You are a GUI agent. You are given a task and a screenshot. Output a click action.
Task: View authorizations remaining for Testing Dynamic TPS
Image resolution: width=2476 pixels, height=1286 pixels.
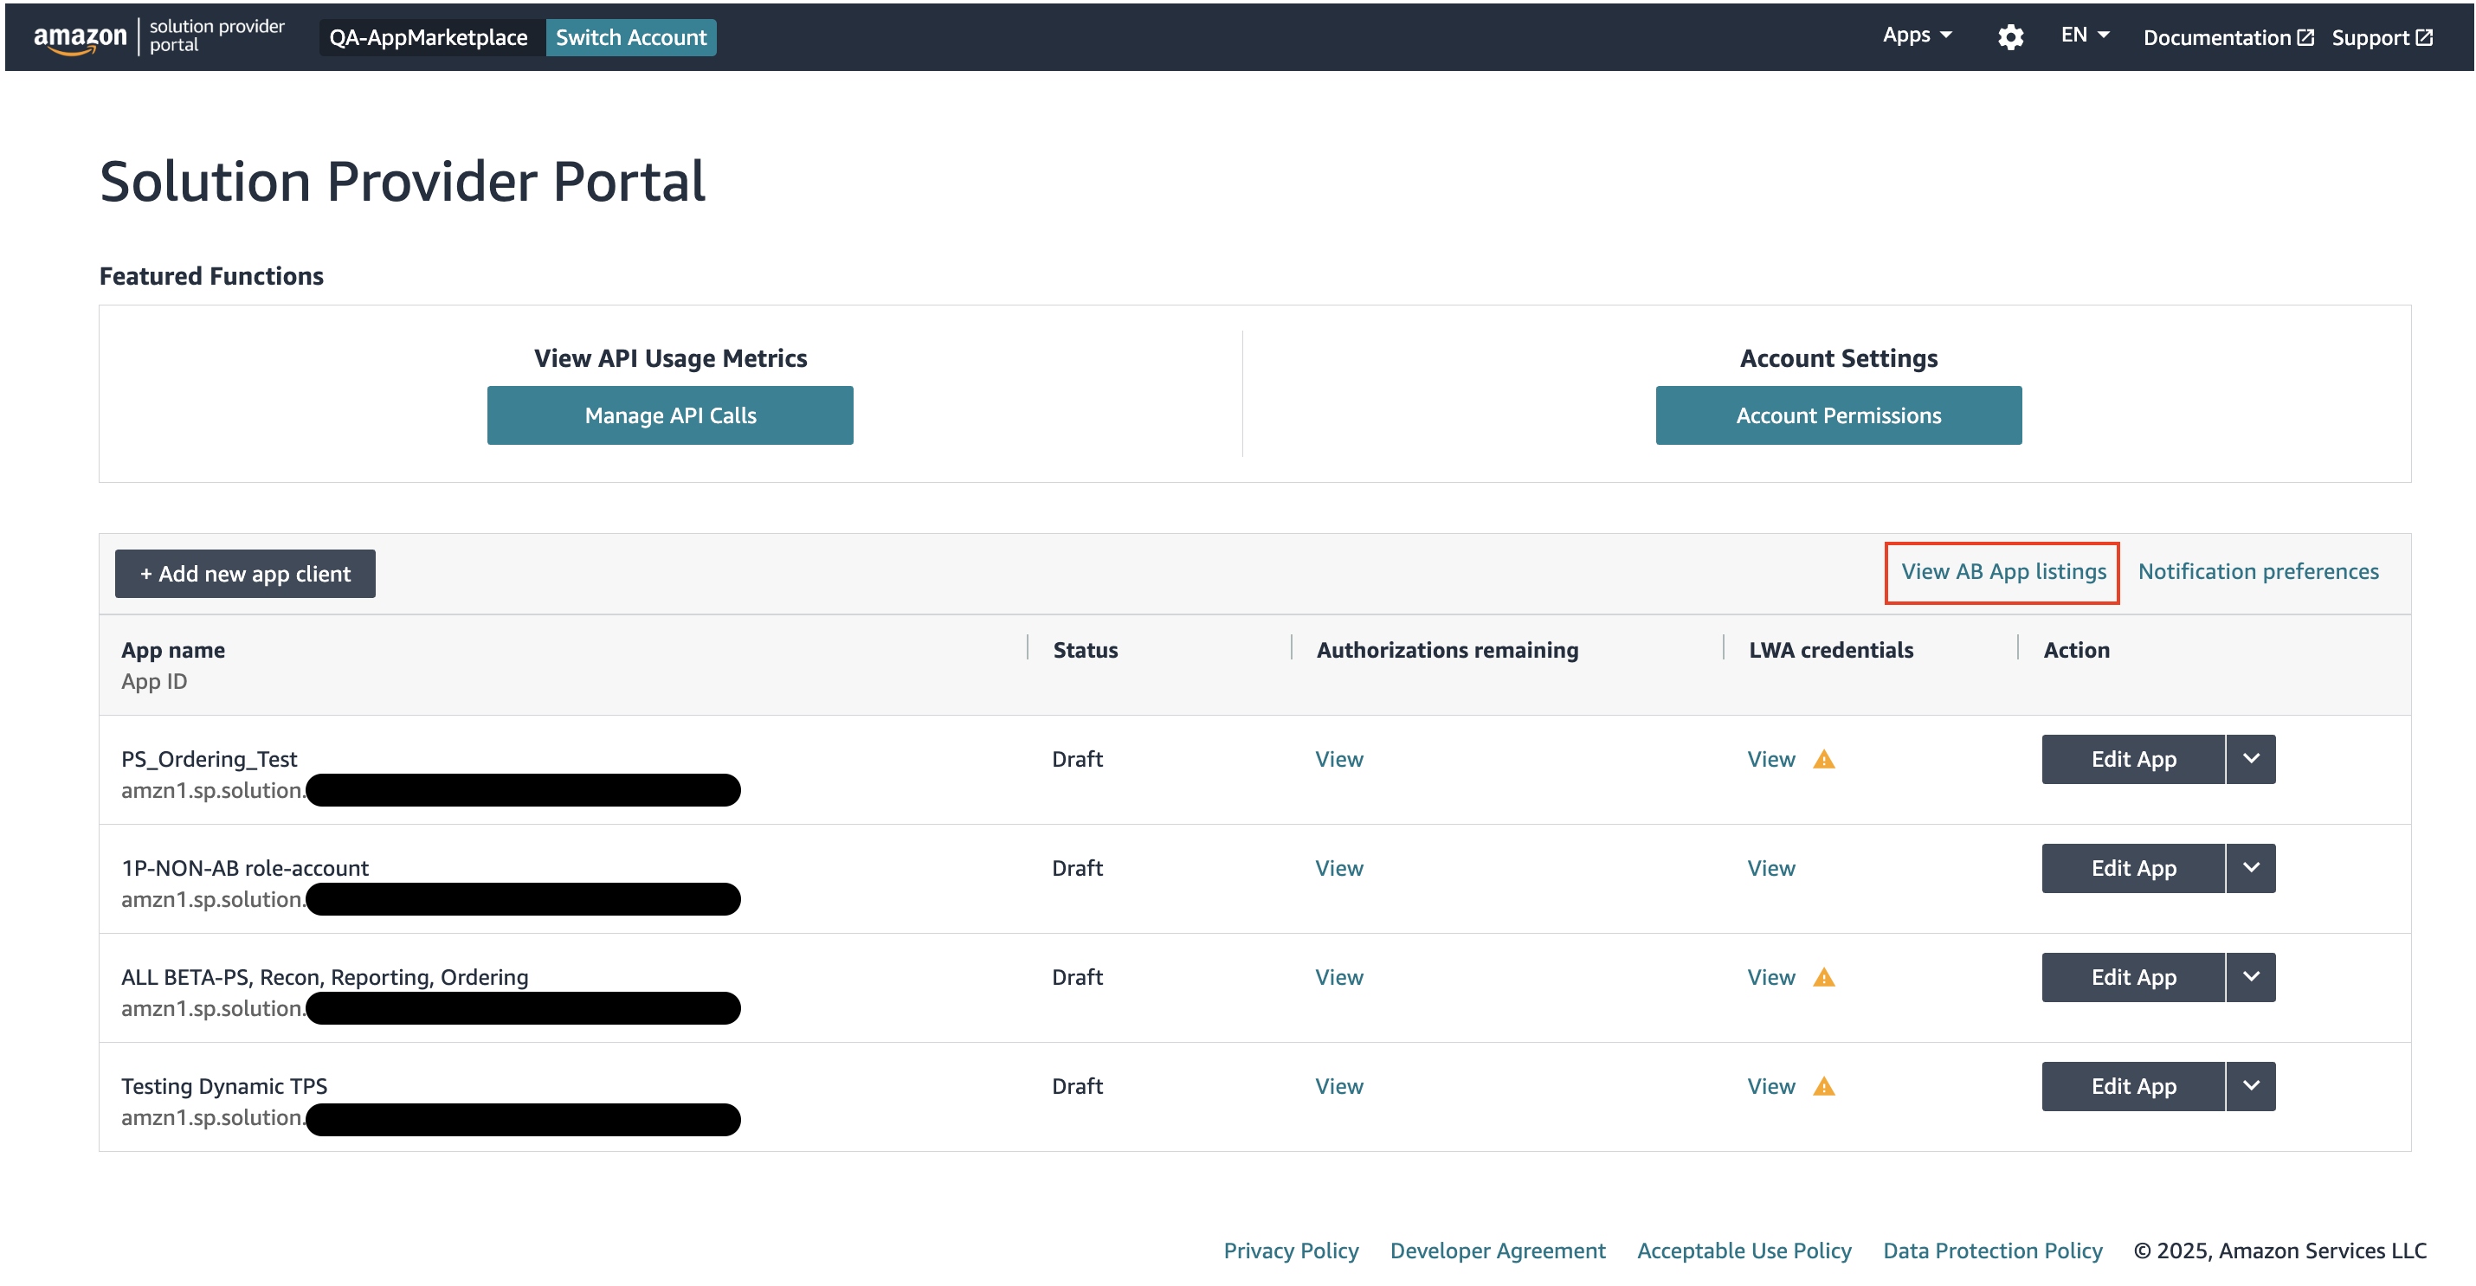(x=1339, y=1086)
